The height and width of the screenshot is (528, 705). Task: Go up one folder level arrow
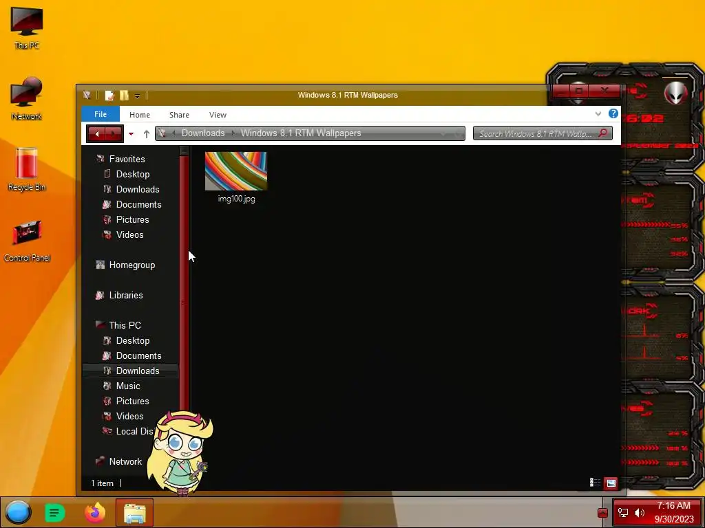(146, 134)
